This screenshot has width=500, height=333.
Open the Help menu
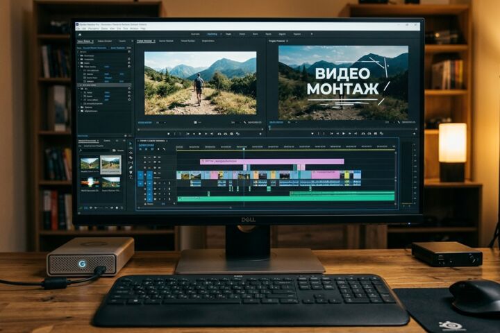tap(143, 28)
